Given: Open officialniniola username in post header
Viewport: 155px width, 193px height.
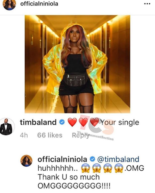Looking at the screenshot, I should [x=39, y=4].
